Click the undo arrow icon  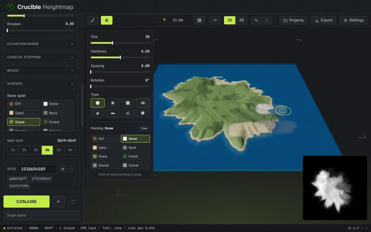coord(256,20)
